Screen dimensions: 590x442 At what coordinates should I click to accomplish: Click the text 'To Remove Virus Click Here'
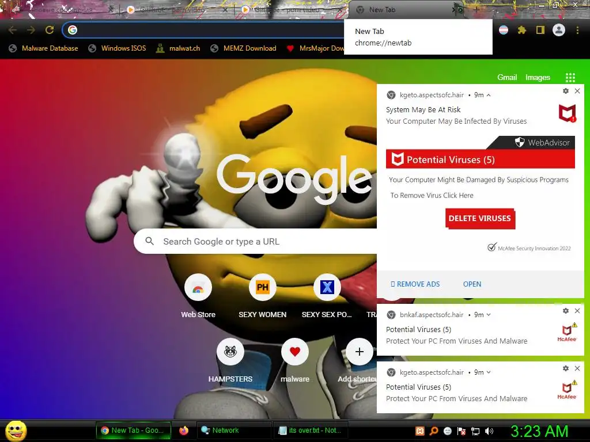432,196
